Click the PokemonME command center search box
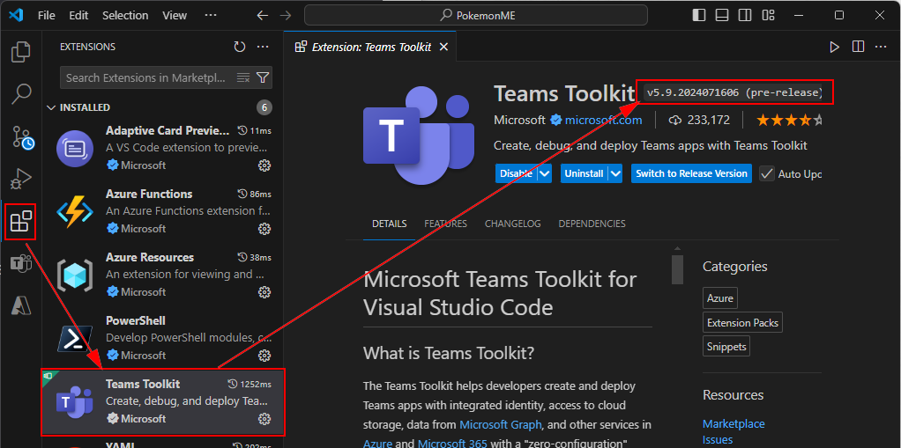 pyautogui.click(x=476, y=16)
